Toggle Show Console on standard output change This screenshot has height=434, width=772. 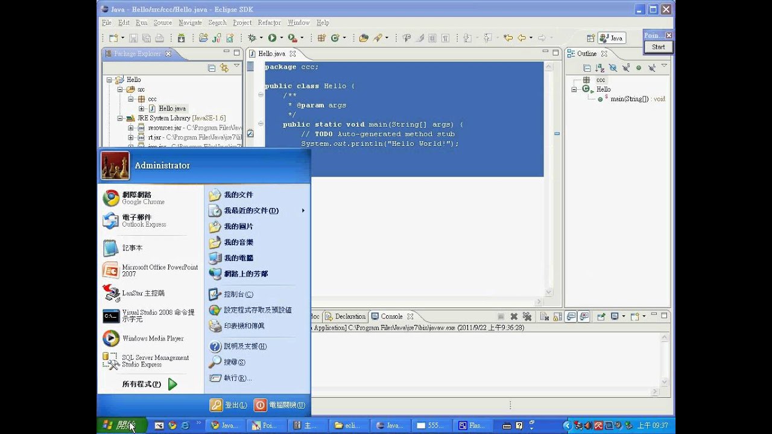tap(570, 316)
